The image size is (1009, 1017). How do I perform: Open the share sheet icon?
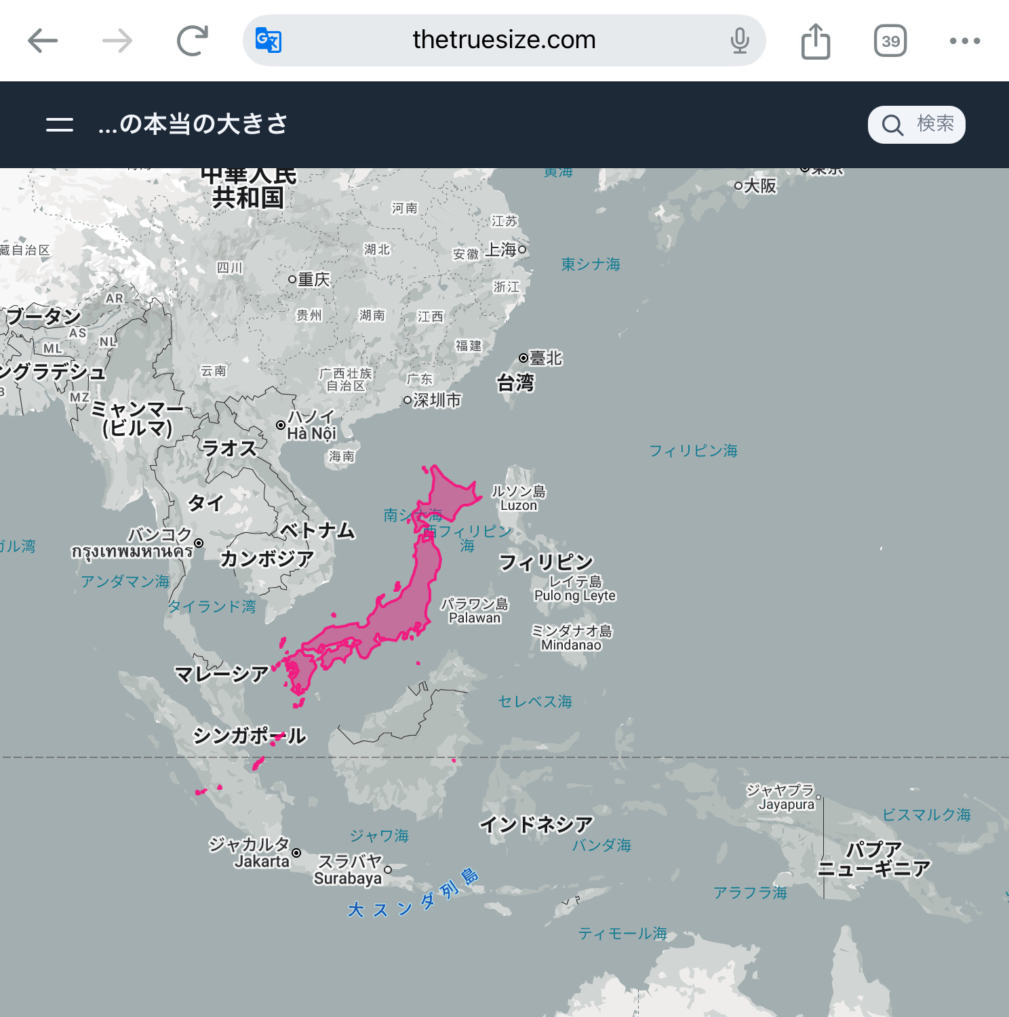pos(816,41)
